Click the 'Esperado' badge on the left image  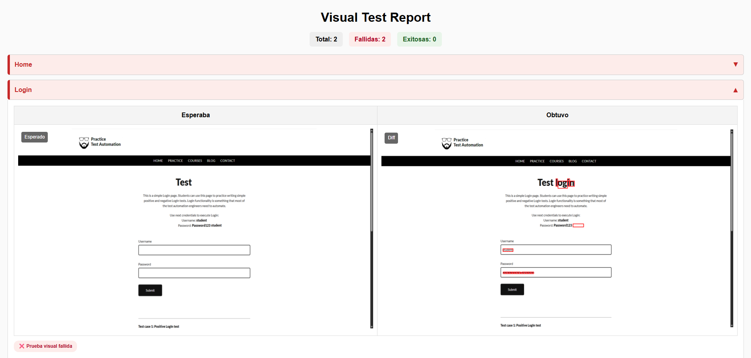point(34,137)
